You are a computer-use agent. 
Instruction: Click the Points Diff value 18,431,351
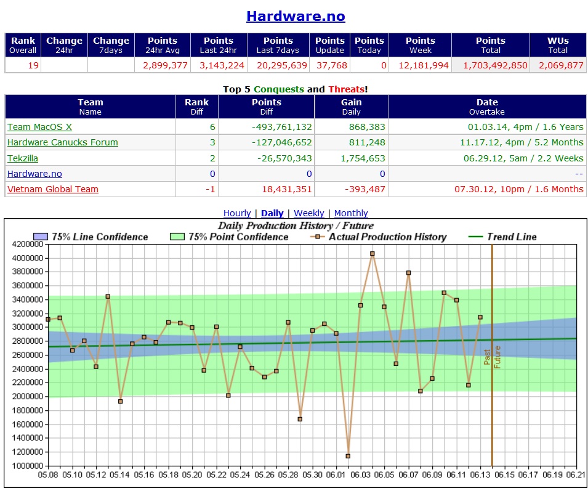(x=287, y=189)
